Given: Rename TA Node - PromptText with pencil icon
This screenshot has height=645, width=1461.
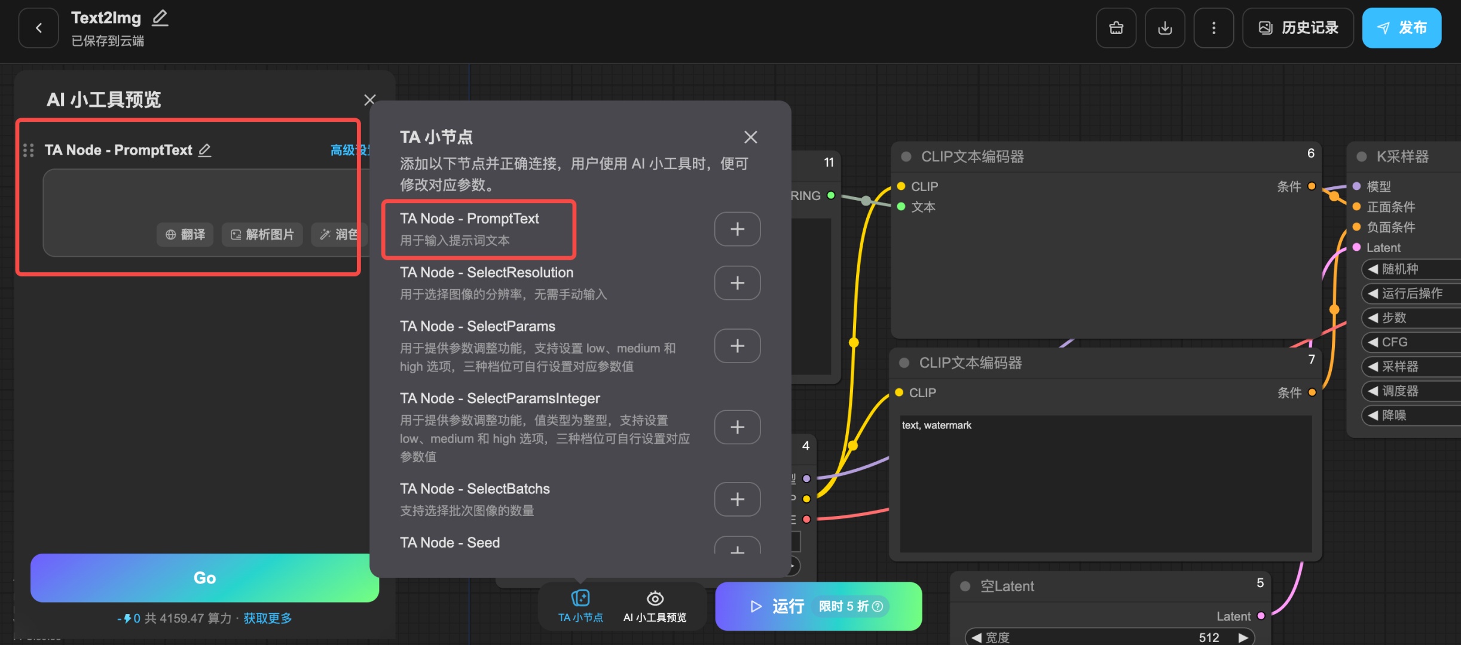Looking at the screenshot, I should coord(204,150).
